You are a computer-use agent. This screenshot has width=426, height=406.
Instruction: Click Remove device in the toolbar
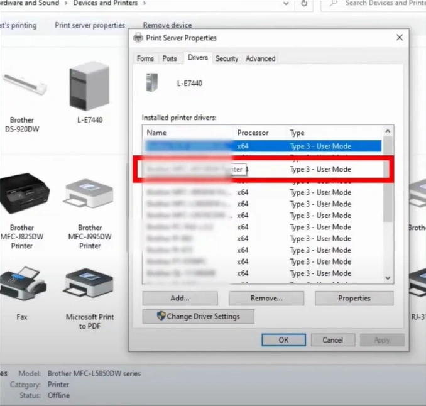166,25
